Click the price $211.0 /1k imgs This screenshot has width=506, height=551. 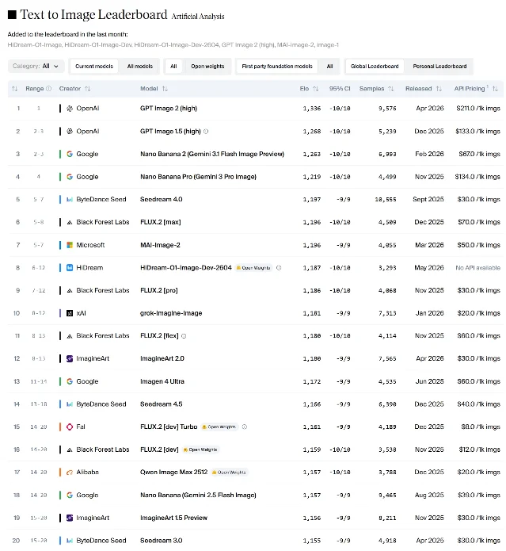pyautogui.click(x=478, y=109)
